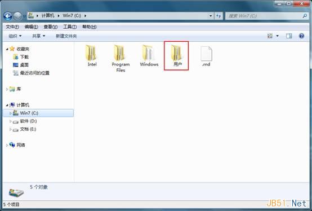Image resolution: width=312 pixels, height=211 pixels.
Task: Open 桌面 in favorites
Action: click(24, 65)
